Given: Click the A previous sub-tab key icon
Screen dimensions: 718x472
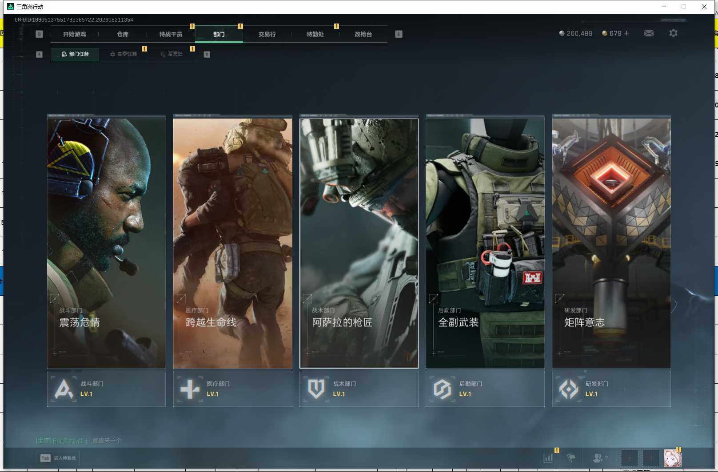Looking at the screenshot, I should click(39, 54).
